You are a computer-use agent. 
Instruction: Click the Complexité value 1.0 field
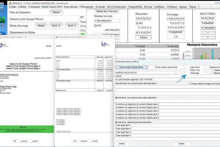pos(176,37)
